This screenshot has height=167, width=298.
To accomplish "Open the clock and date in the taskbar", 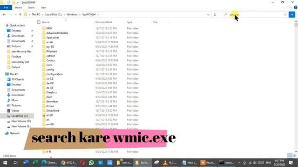I will (x=279, y=163).
